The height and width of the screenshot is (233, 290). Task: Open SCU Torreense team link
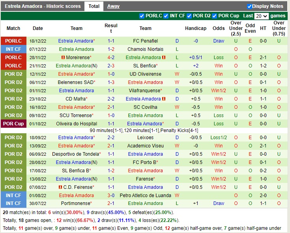(x=77, y=116)
